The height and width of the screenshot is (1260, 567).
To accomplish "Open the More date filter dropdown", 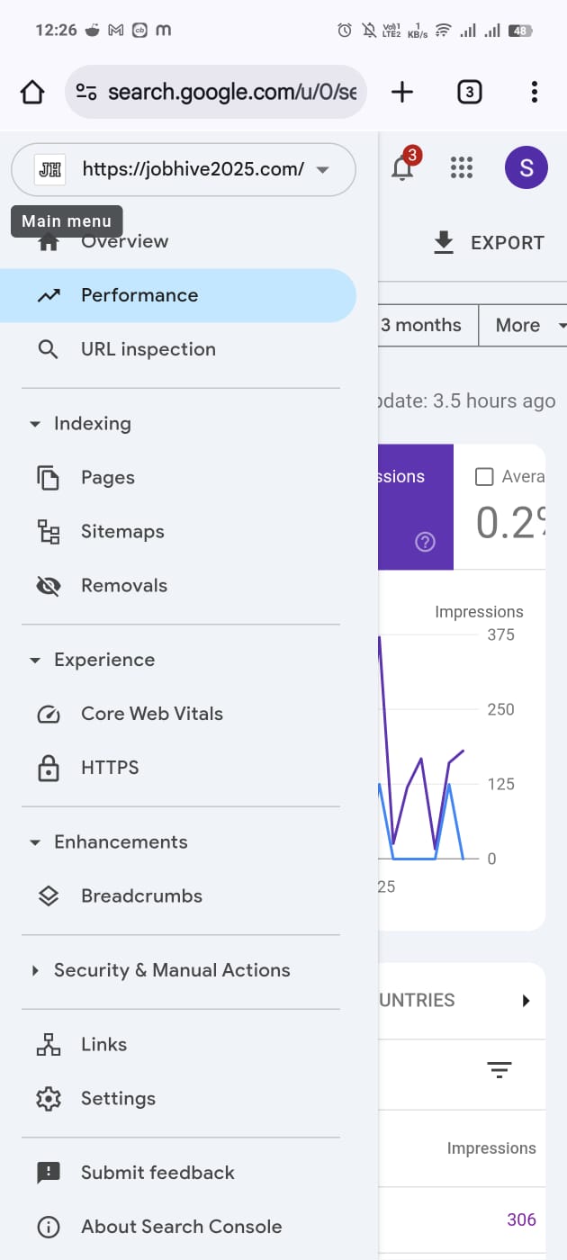I will tap(524, 325).
